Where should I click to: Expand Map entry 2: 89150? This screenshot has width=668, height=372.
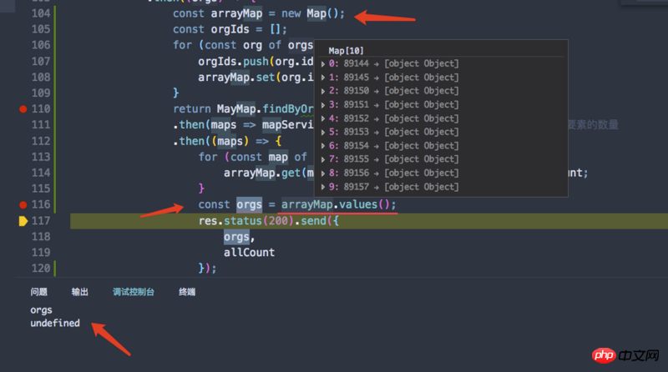323,91
